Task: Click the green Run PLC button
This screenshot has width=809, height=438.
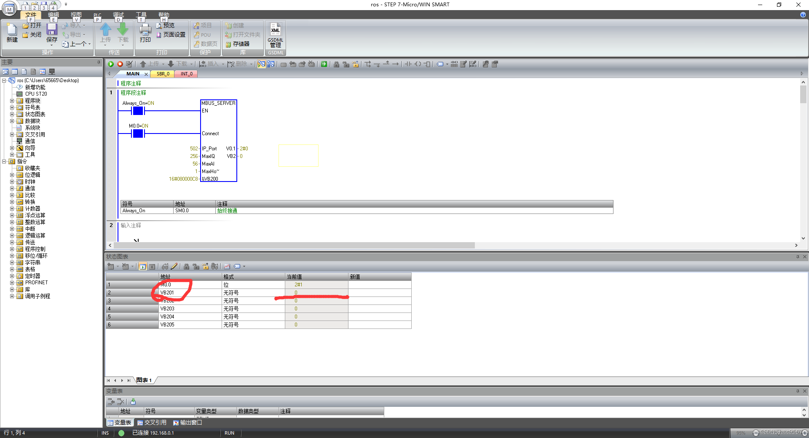Action: pos(111,64)
